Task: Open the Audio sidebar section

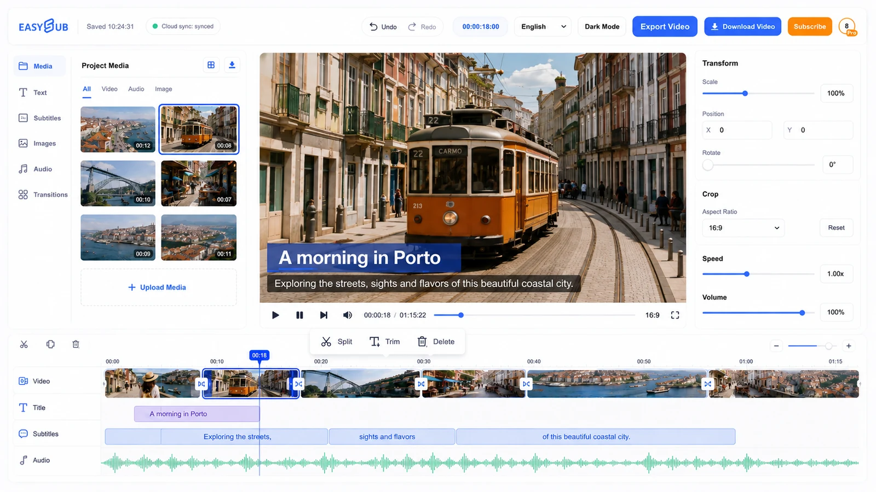Action: (36, 169)
